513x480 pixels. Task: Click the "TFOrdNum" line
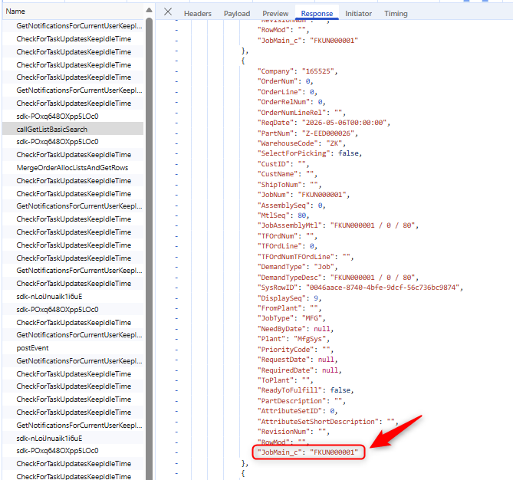[288, 236]
